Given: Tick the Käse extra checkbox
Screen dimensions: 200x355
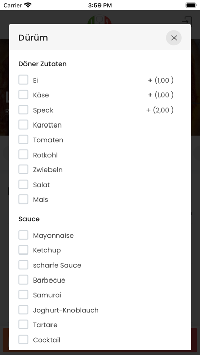Looking at the screenshot, I should tap(23, 95).
